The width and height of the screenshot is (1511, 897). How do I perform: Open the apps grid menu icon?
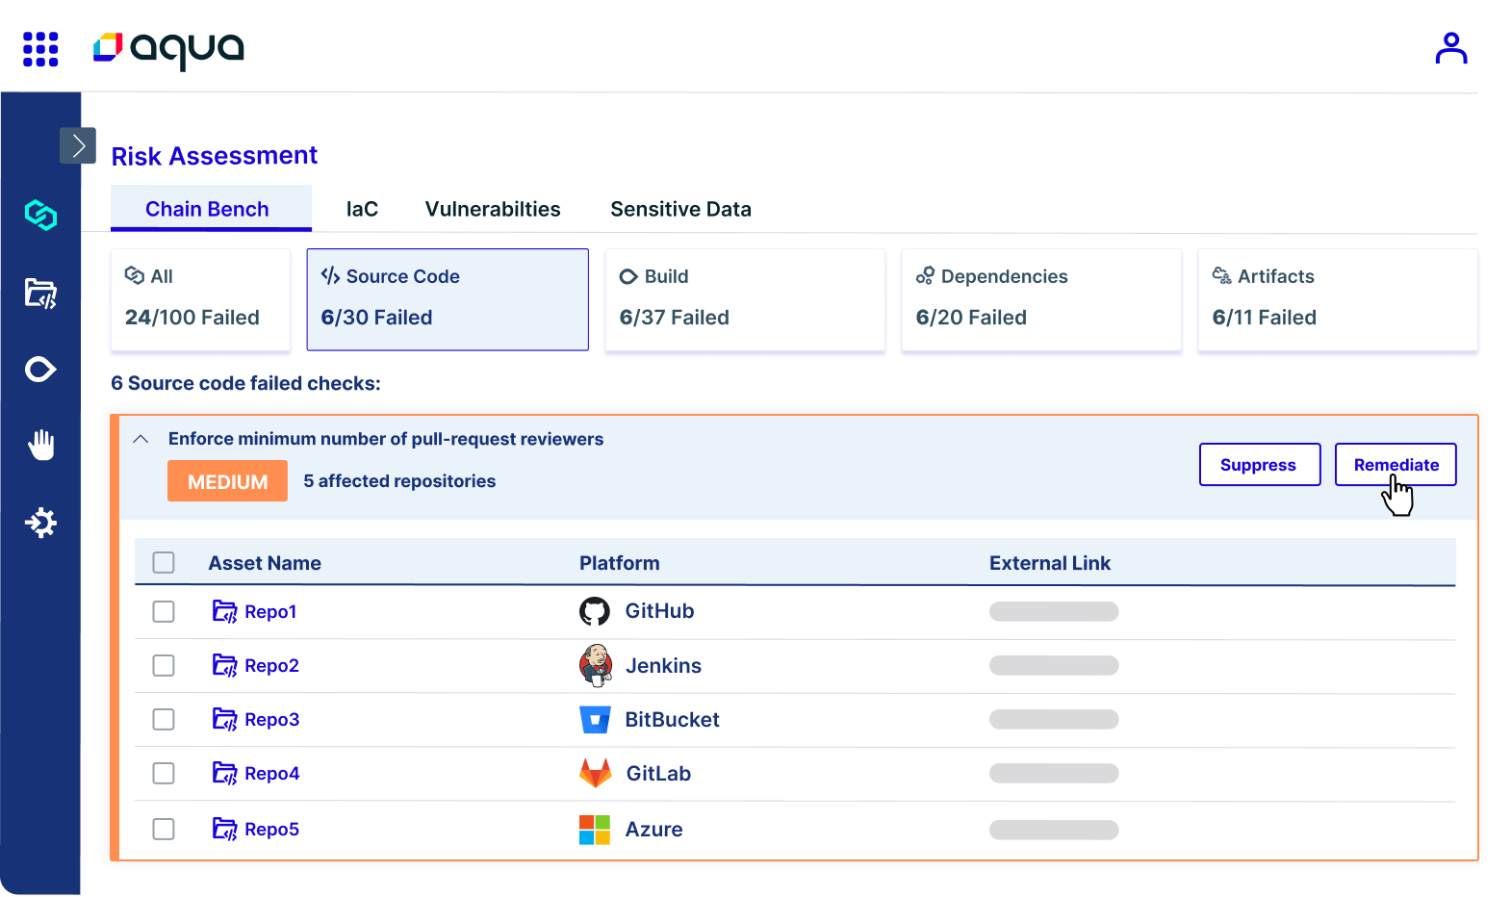[40, 49]
